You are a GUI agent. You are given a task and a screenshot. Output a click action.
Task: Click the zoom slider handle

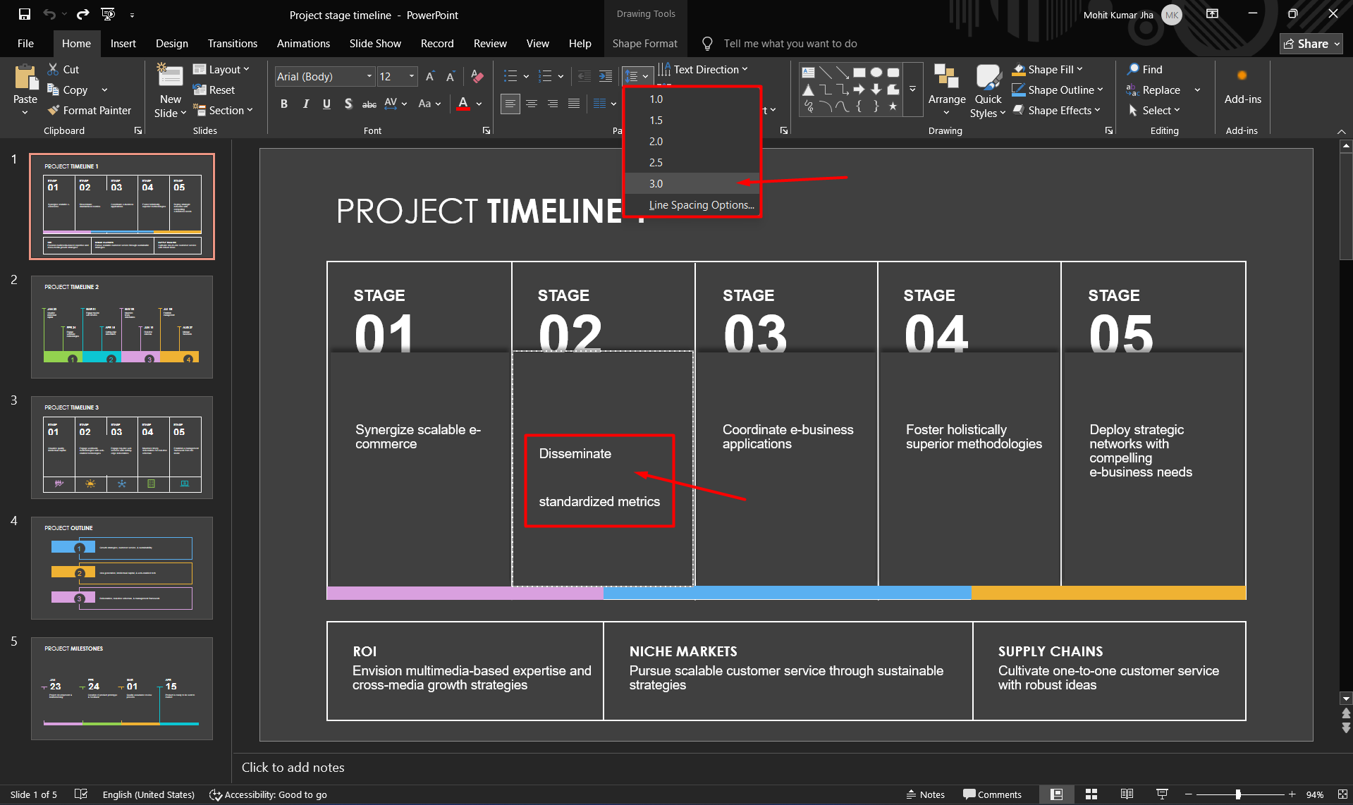coord(1238,794)
